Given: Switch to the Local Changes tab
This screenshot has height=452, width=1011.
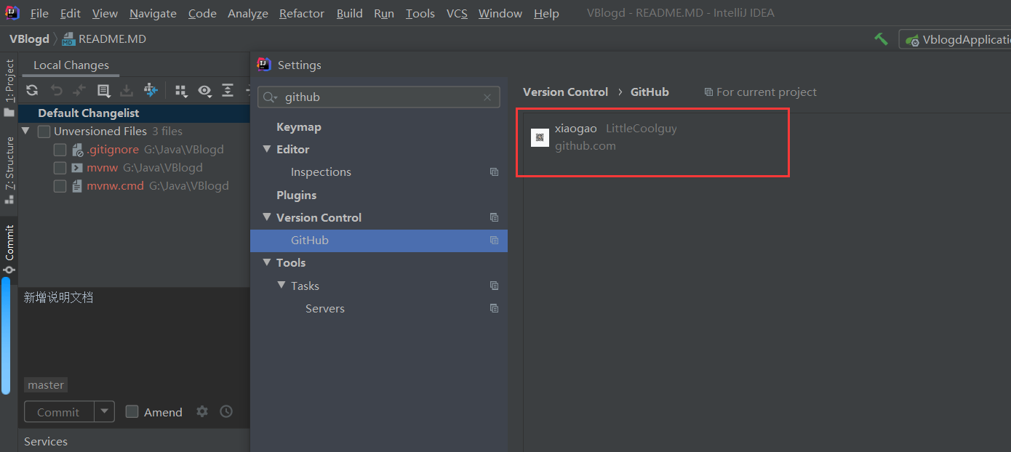Looking at the screenshot, I should point(71,65).
